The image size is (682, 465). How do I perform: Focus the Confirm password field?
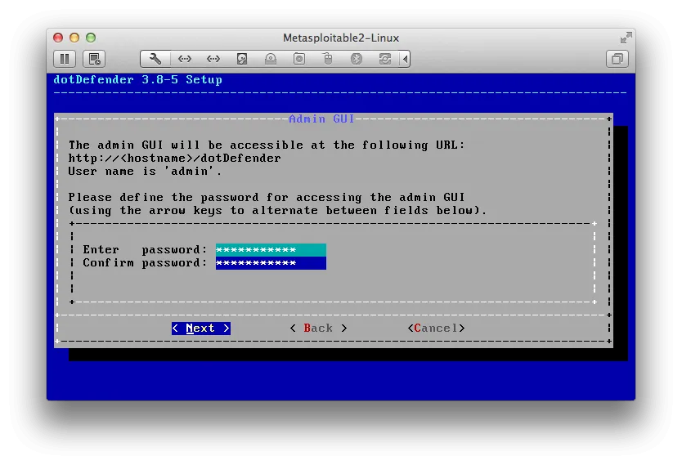click(x=271, y=263)
